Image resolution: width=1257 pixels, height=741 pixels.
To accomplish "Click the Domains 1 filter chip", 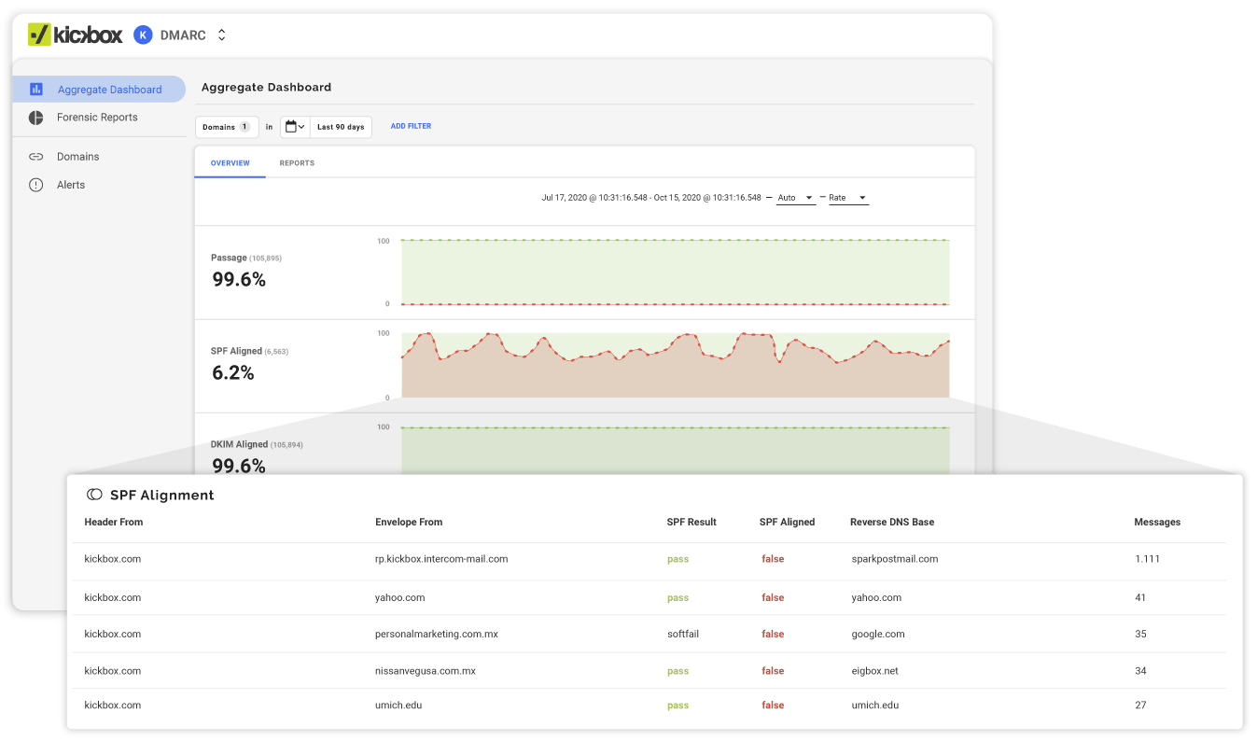I will (x=227, y=127).
